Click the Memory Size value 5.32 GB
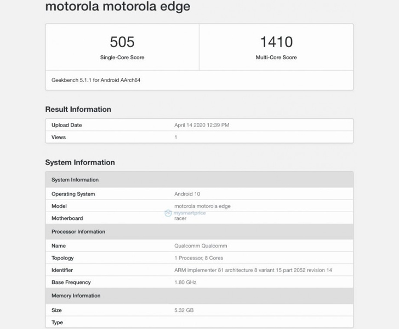The image size is (399, 329). coord(184,310)
